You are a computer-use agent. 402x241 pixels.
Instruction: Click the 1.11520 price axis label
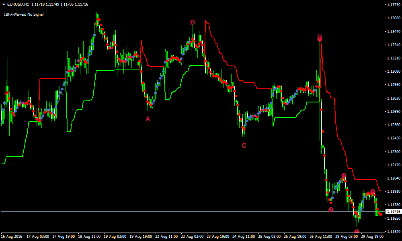click(393, 231)
